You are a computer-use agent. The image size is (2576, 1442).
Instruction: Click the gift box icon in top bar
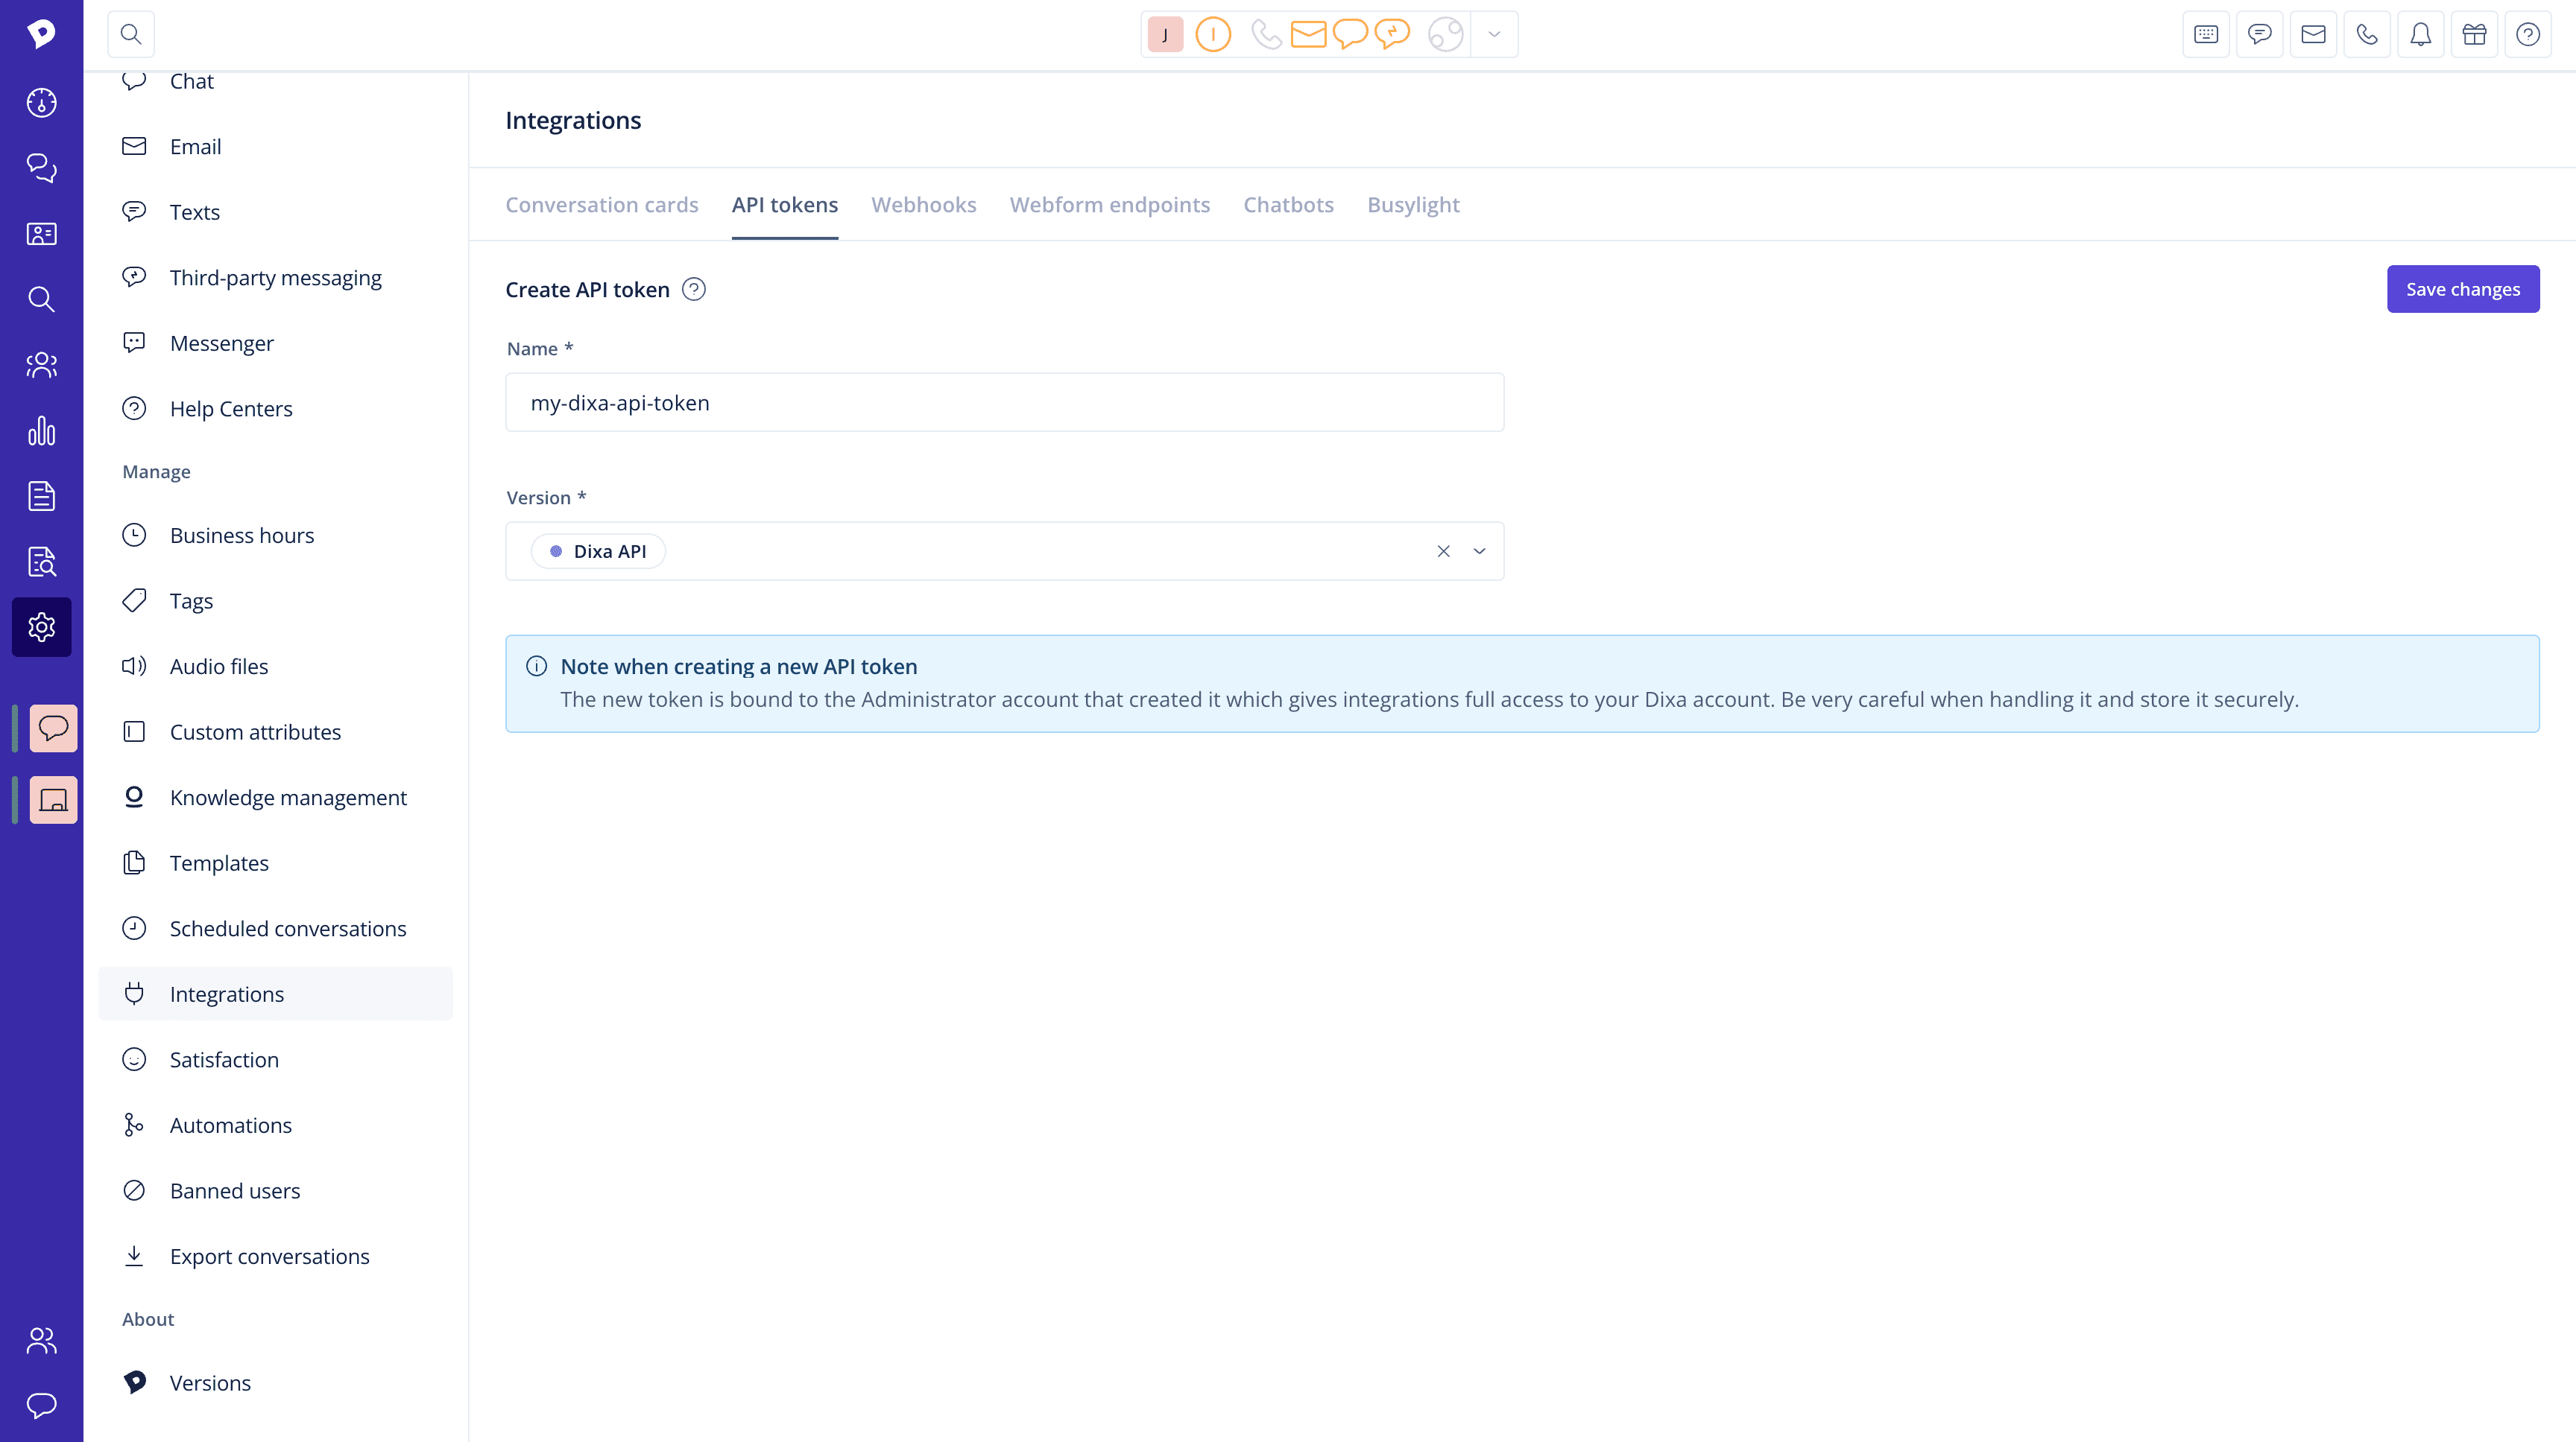pyautogui.click(x=2474, y=35)
